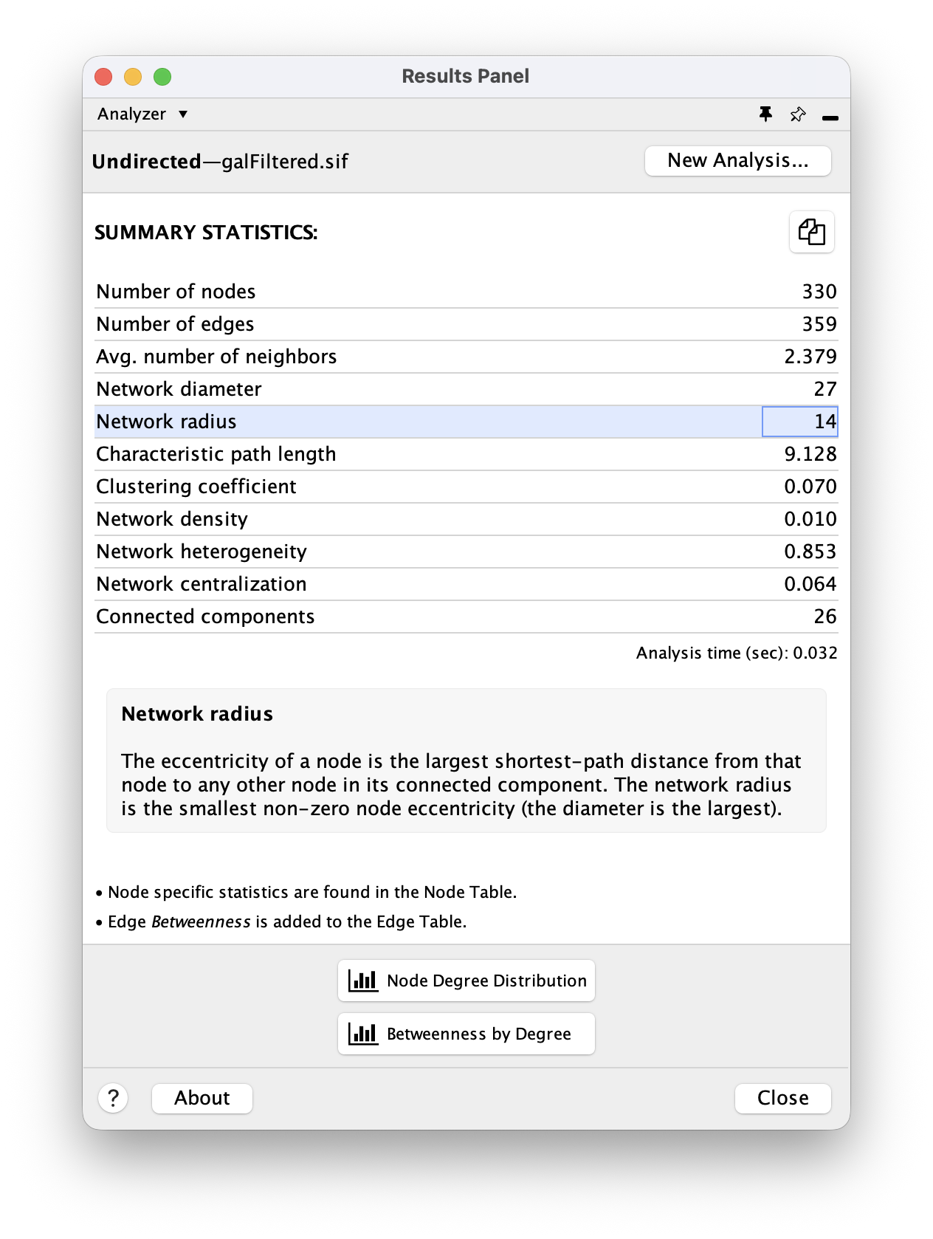Select the Network diameter row
The width and height of the screenshot is (933, 1239).
pyautogui.click(x=467, y=389)
